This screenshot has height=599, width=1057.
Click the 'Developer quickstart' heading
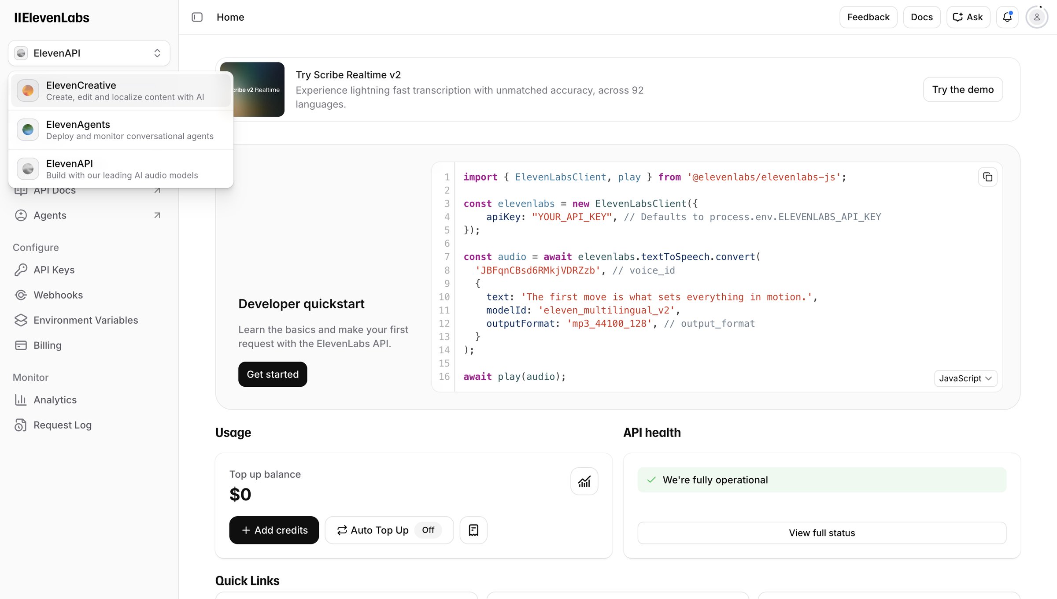click(x=301, y=304)
